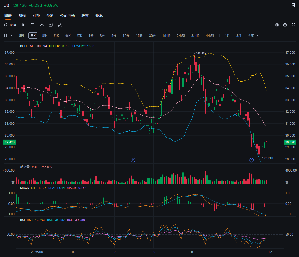Click the RSI indicator label
This screenshot has height=257, width=299.
click(22, 220)
